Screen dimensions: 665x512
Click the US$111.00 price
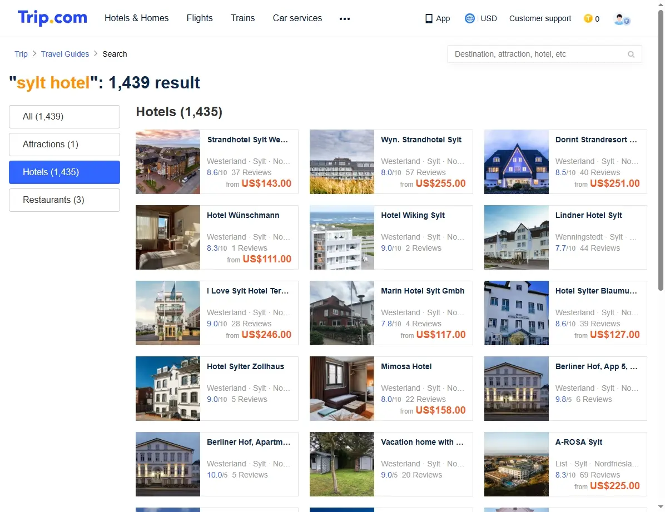click(267, 259)
